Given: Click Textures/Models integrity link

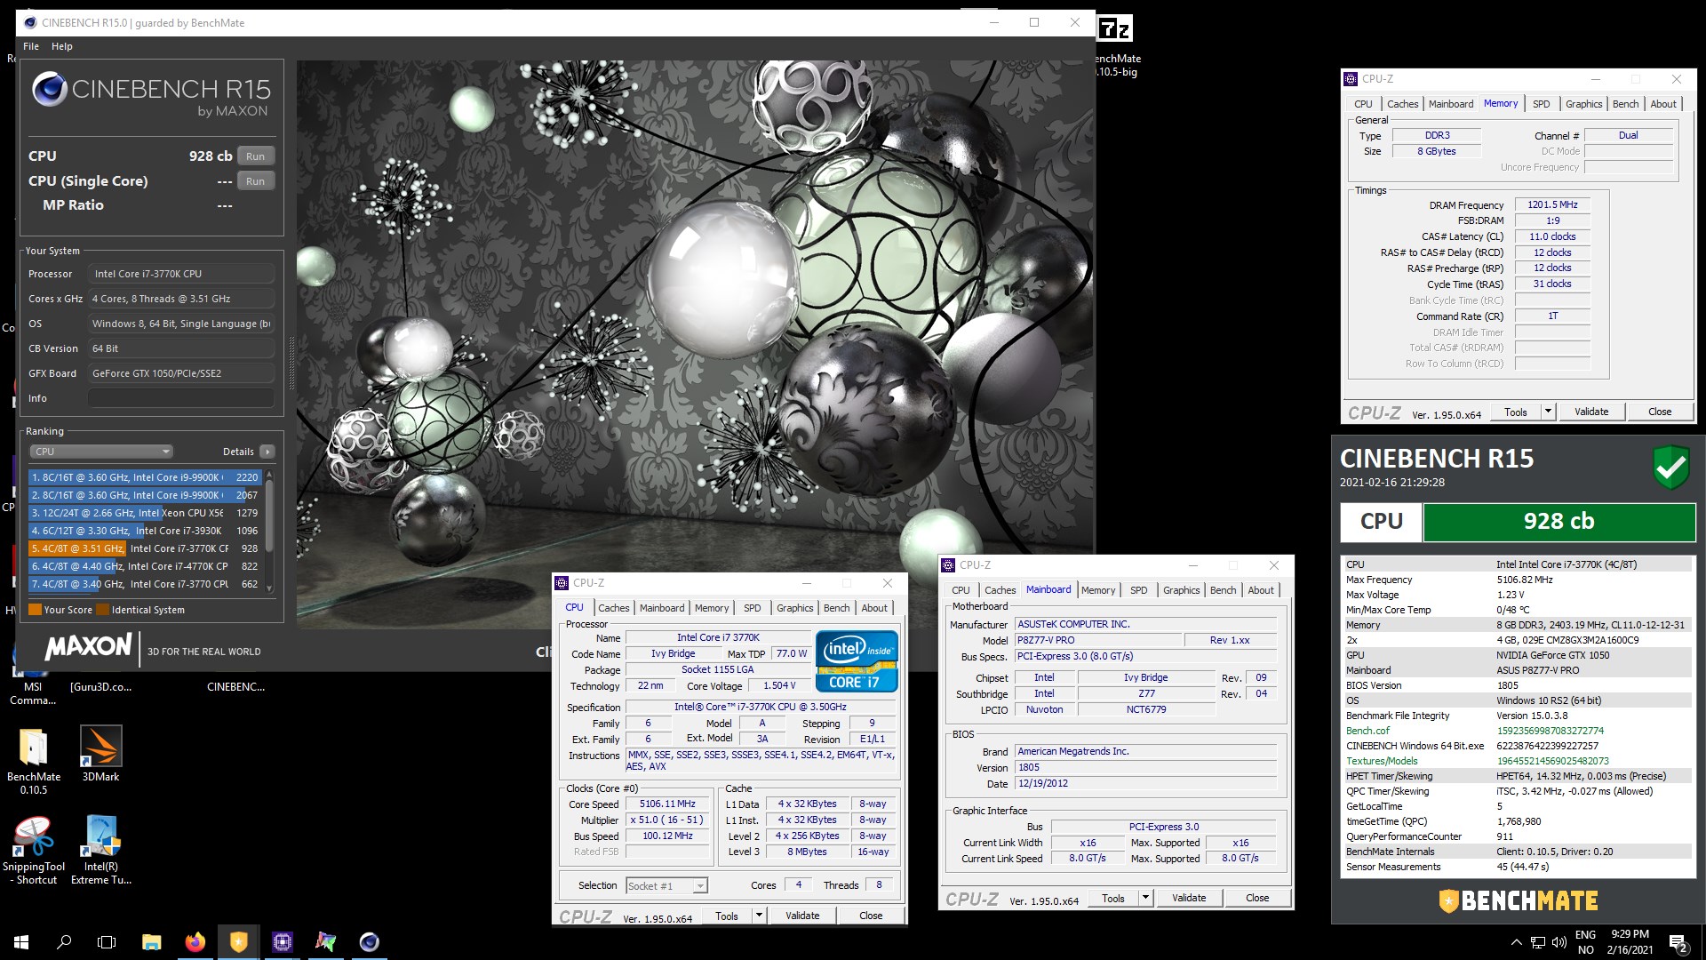Looking at the screenshot, I should [x=1382, y=761].
